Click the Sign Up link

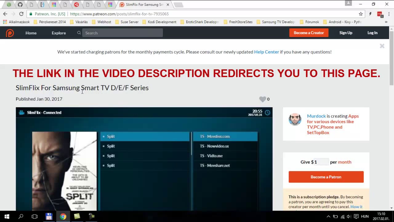click(346, 33)
